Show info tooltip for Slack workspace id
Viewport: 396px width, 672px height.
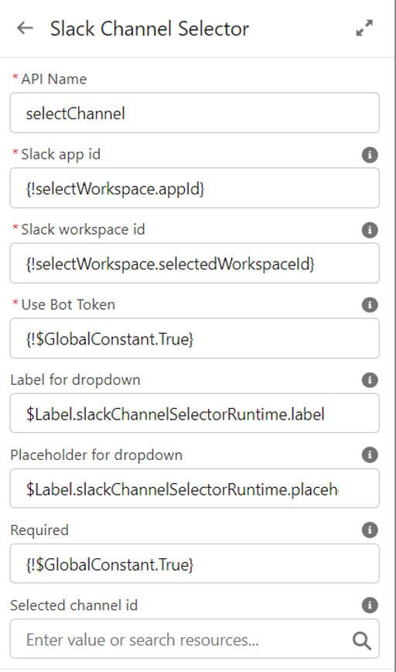coord(370,230)
